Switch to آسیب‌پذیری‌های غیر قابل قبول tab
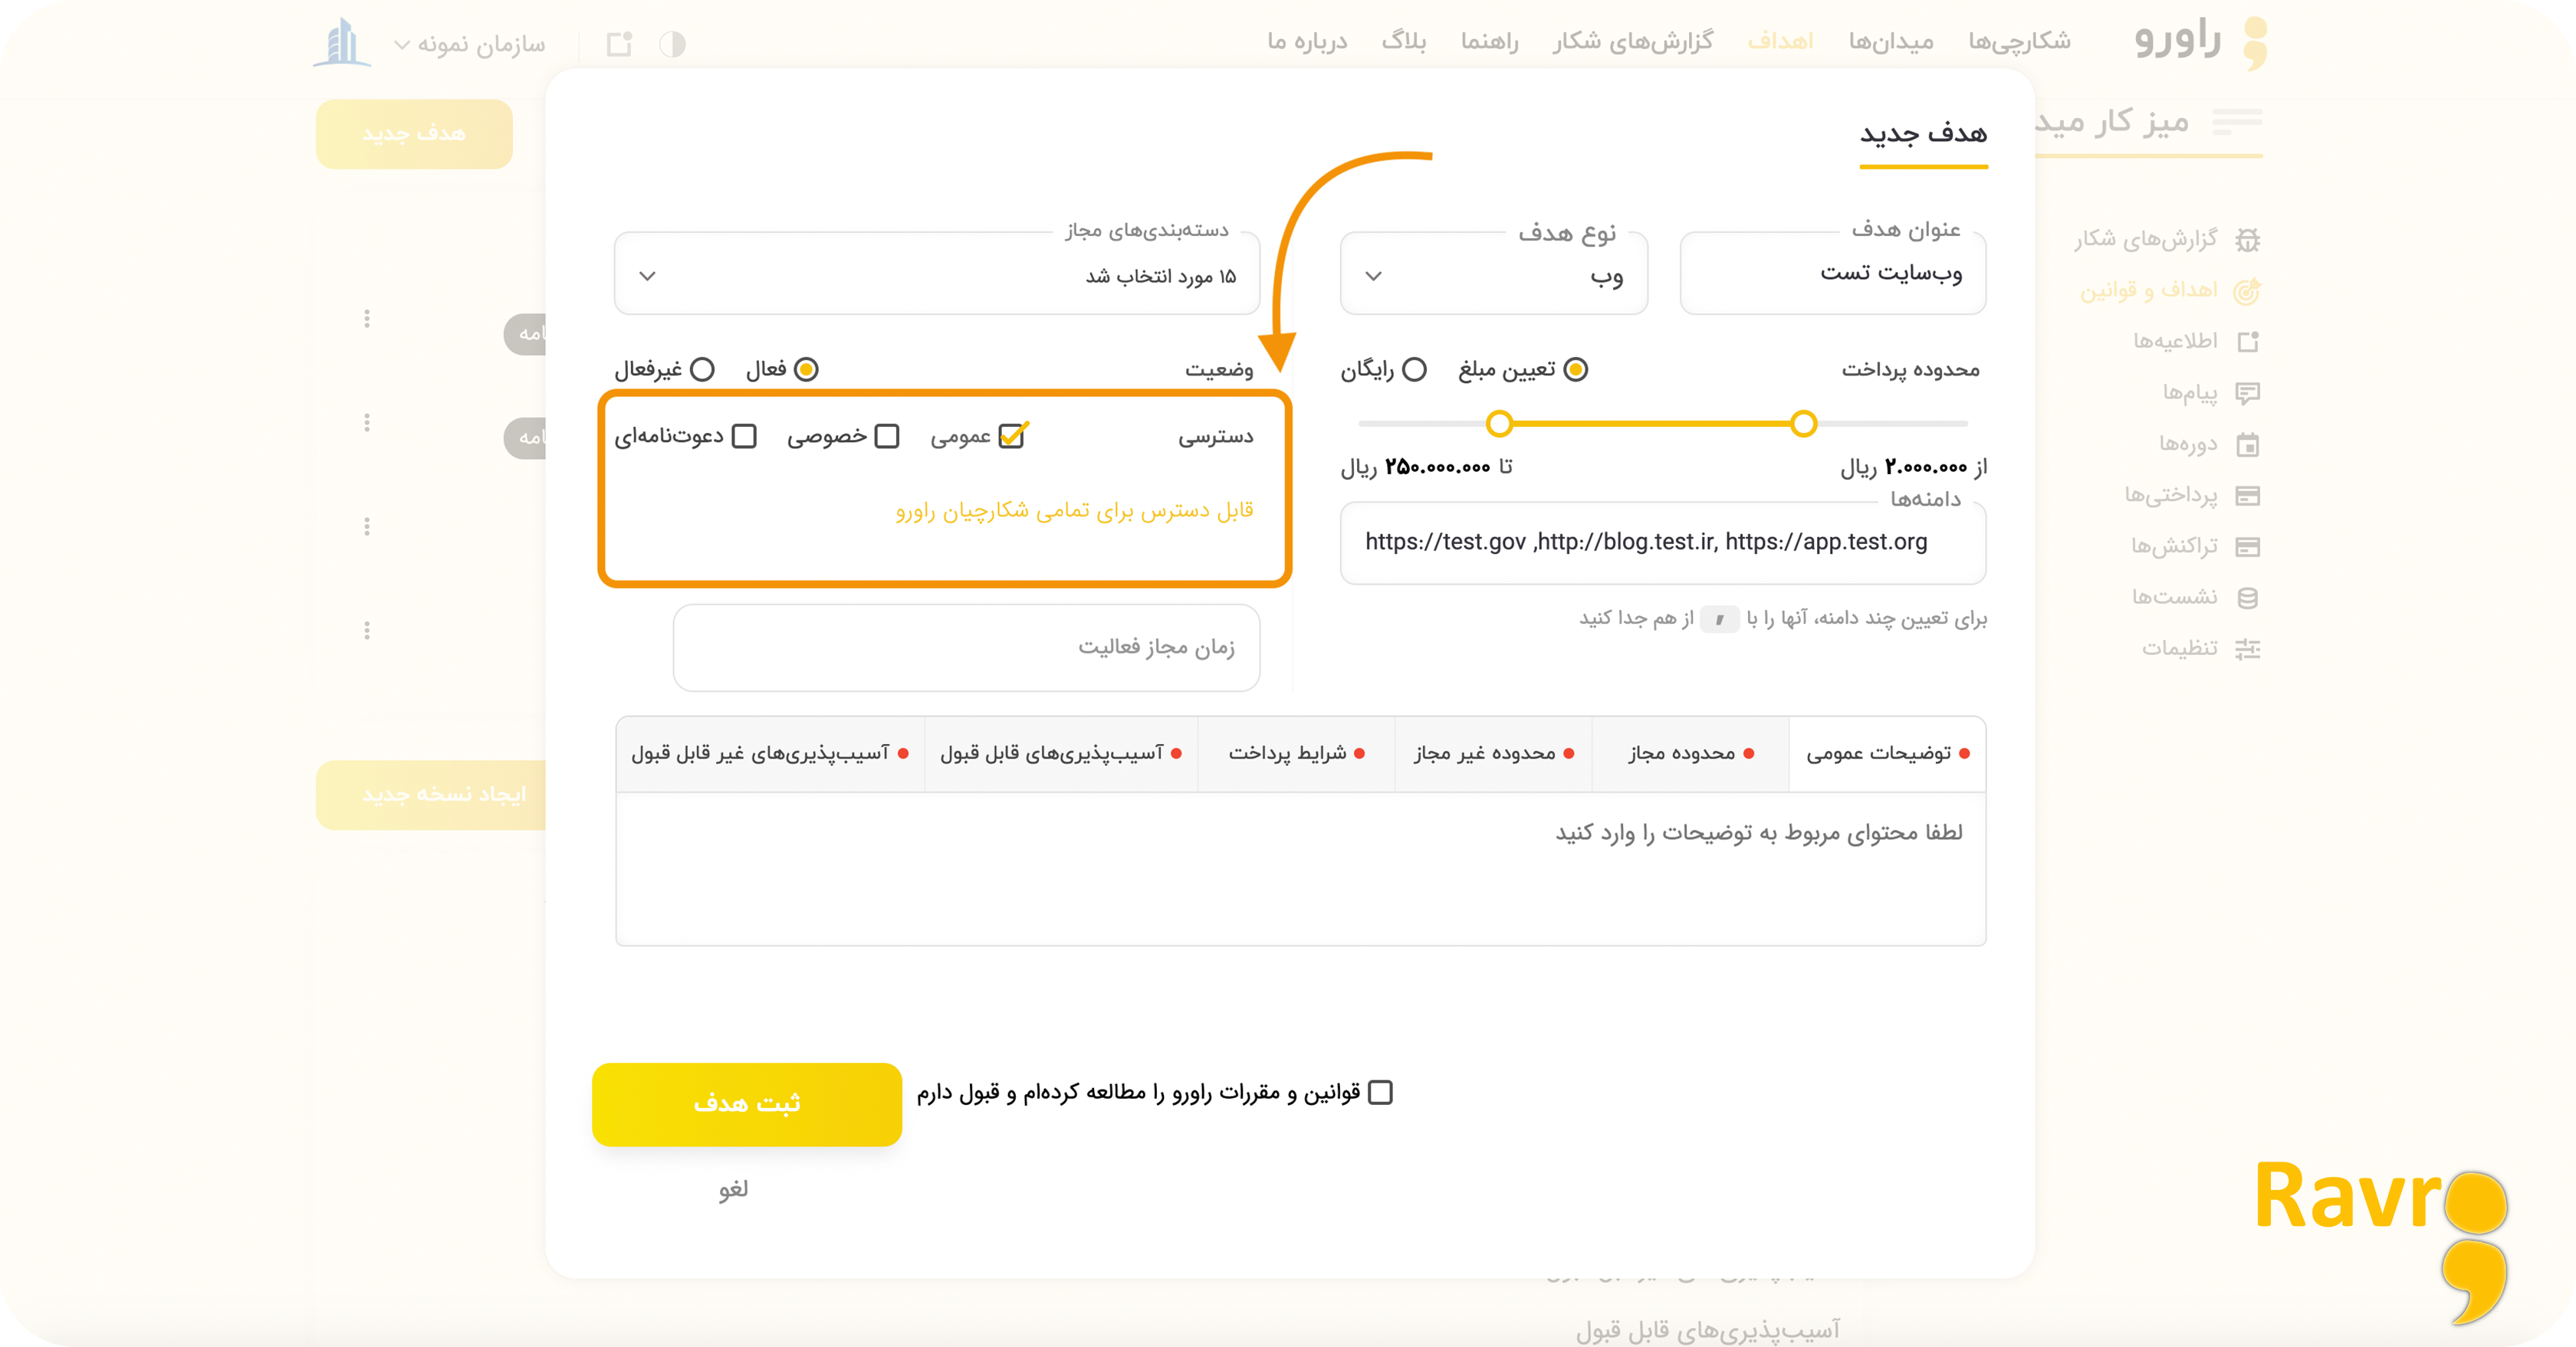This screenshot has width=2576, height=1347. pos(770,755)
